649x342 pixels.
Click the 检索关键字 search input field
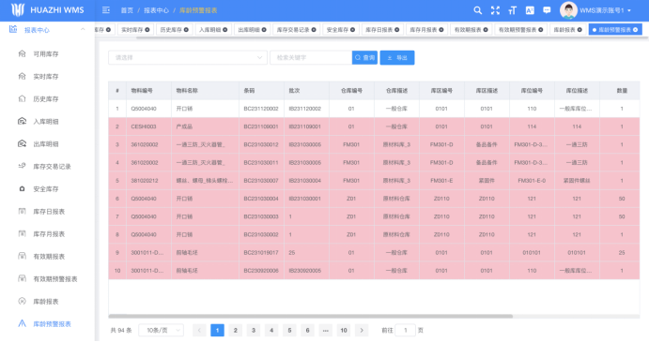click(x=311, y=58)
